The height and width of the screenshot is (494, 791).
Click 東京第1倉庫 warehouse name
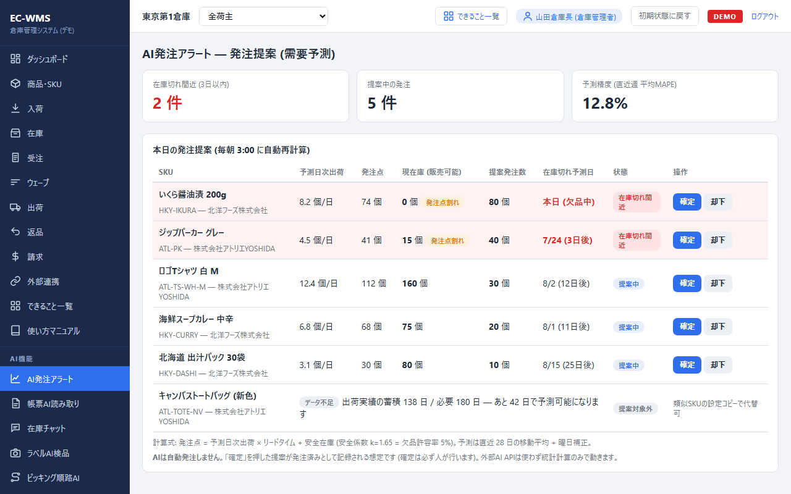166,17
